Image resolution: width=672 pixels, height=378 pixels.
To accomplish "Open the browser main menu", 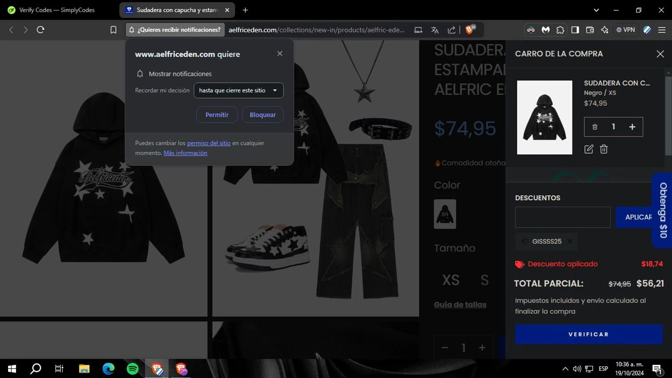I will (x=662, y=30).
